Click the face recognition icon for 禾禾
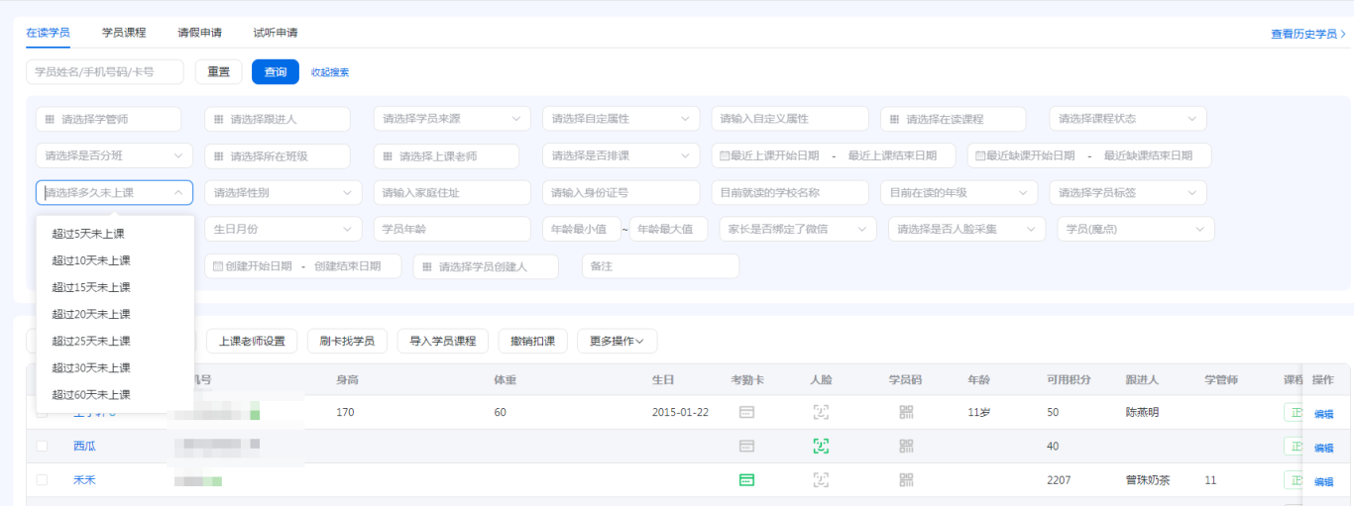The image size is (1354, 506). pyautogui.click(x=820, y=480)
